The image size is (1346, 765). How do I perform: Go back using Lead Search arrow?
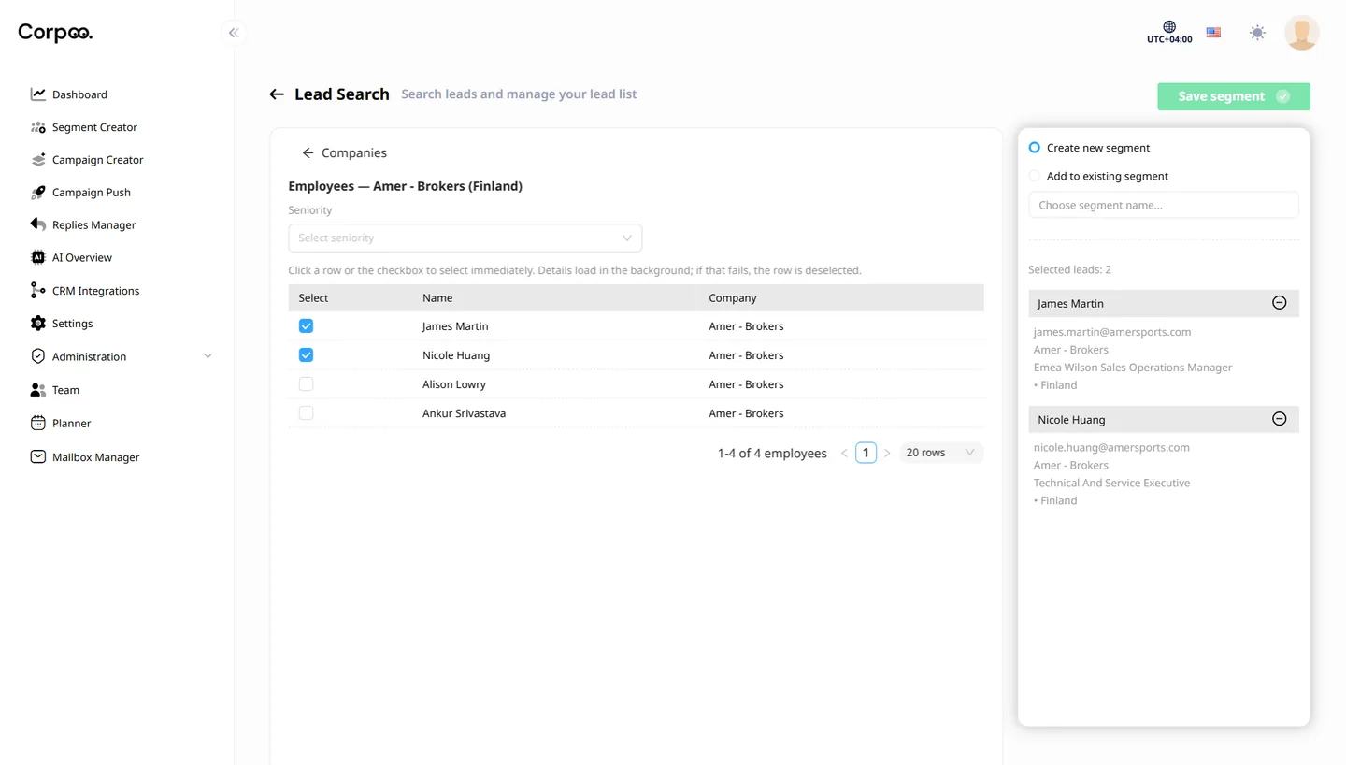point(277,94)
